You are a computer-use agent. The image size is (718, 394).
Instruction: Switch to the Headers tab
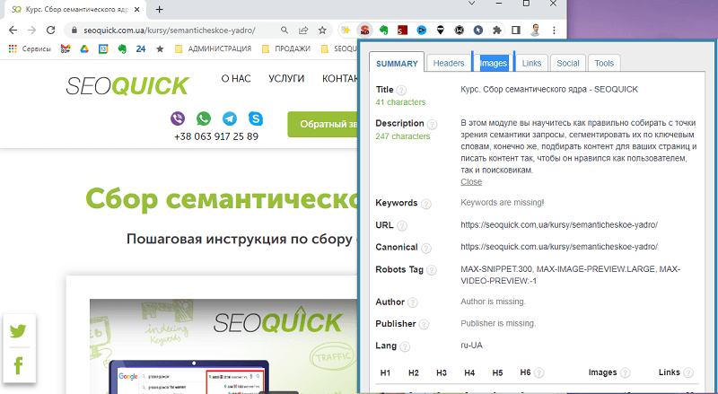449,63
